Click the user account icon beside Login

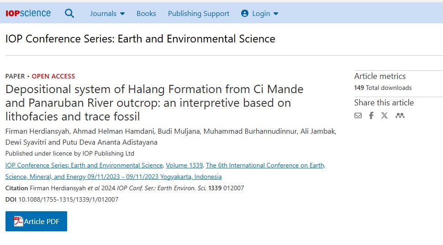[x=245, y=13]
